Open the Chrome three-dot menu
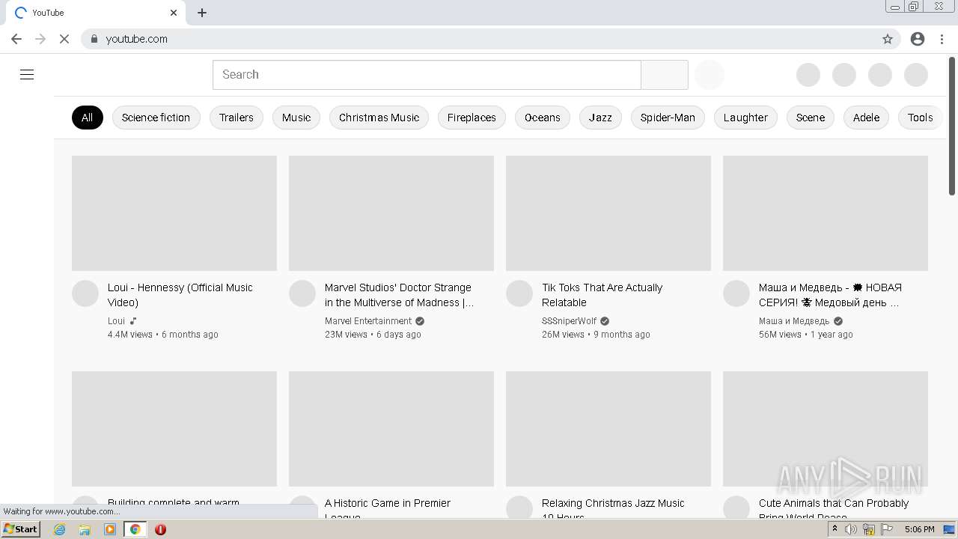Viewport: 958px width, 539px height. point(942,39)
